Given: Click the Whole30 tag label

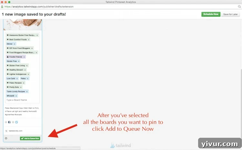Looking at the screenshot, I should [x=11, y=96].
